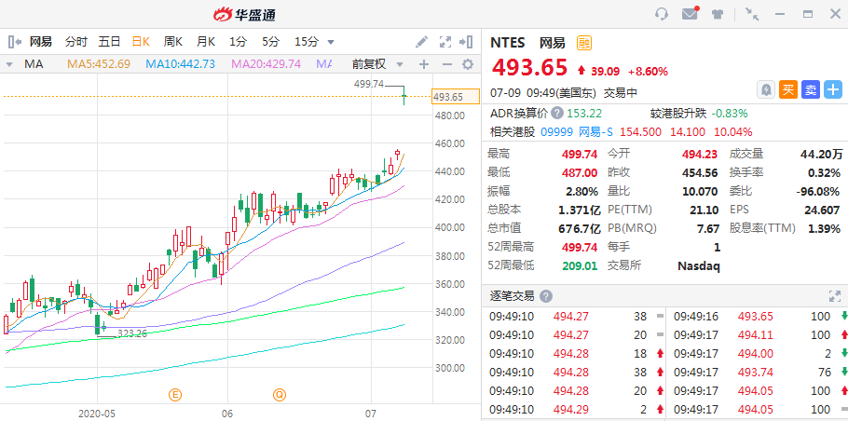848x421 pixels.
Task: Collapse the right quote panel icon
Action: pyautogui.click(x=466, y=42)
